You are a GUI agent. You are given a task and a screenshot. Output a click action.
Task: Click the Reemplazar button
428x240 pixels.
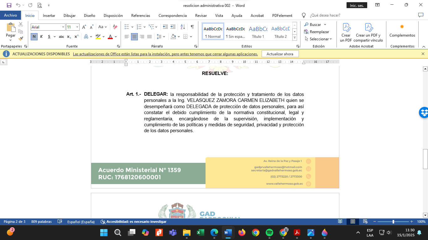316,32
